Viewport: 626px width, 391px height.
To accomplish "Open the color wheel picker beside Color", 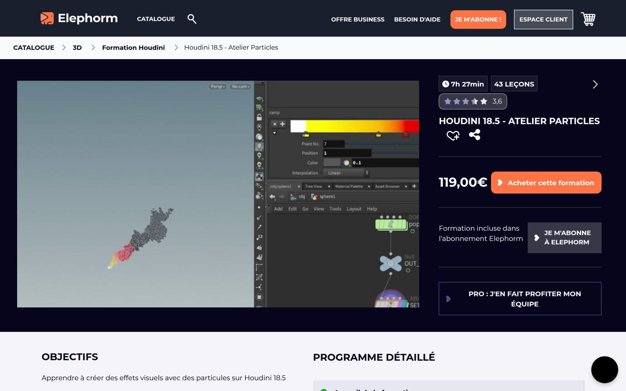I will 346,163.
